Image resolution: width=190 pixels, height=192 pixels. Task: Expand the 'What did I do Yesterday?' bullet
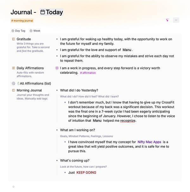point(57,90)
